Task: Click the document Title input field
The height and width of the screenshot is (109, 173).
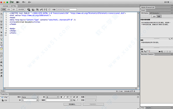Action: click(67, 9)
